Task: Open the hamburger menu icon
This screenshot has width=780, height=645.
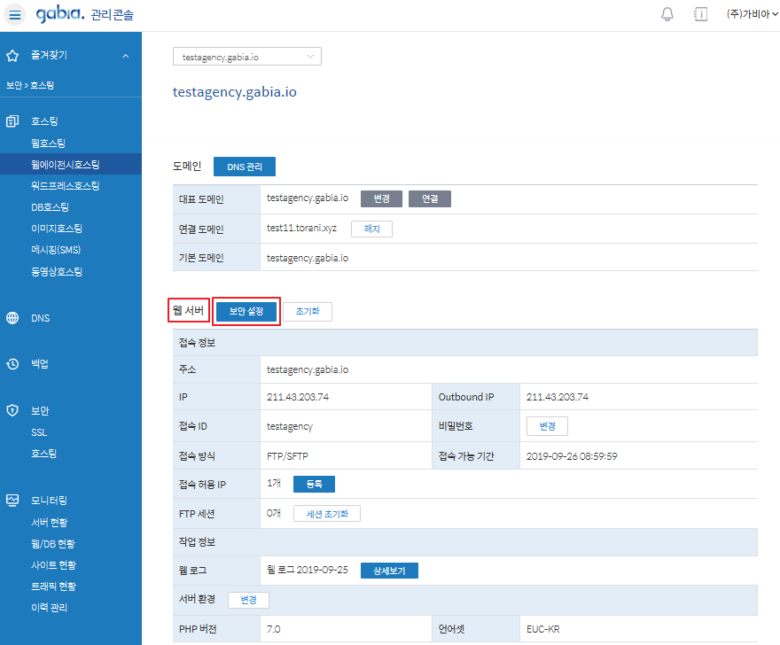Action: coord(15,15)
